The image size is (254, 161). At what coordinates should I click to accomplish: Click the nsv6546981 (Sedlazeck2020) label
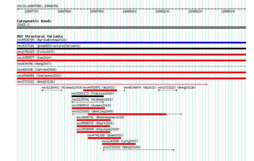[39, 76]
